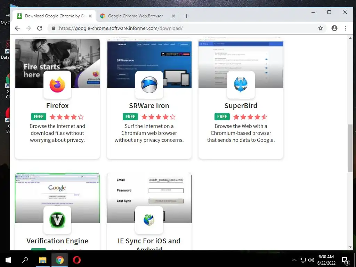Open the SRWare Iron title link
The height and width of the screenshot is (267, 356).
coord(149,106)
